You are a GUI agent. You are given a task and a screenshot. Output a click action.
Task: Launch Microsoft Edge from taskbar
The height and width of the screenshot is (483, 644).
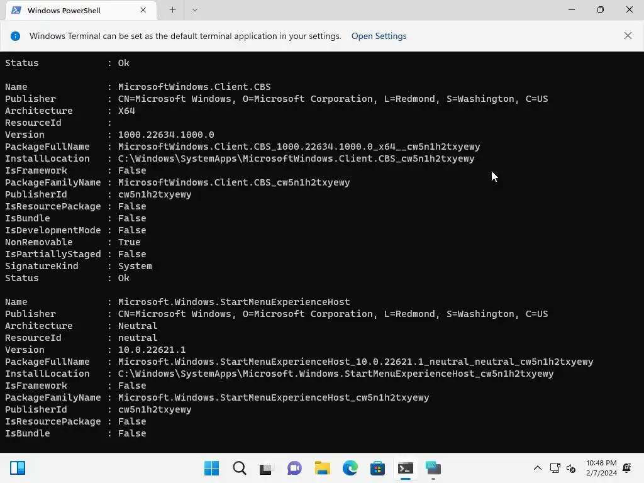tap(350, 468)
